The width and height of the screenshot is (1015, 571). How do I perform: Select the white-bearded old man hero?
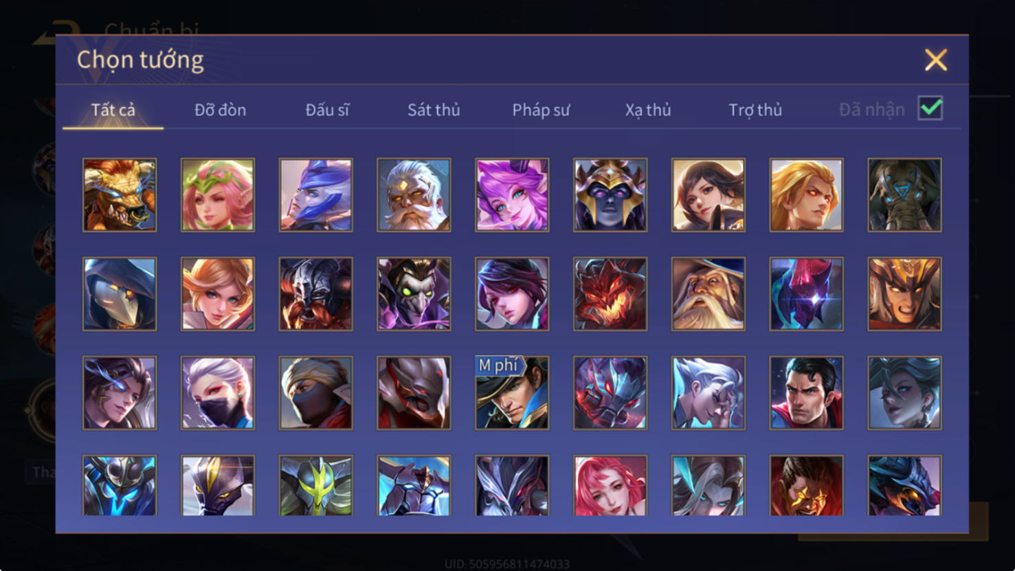(414, 195)
